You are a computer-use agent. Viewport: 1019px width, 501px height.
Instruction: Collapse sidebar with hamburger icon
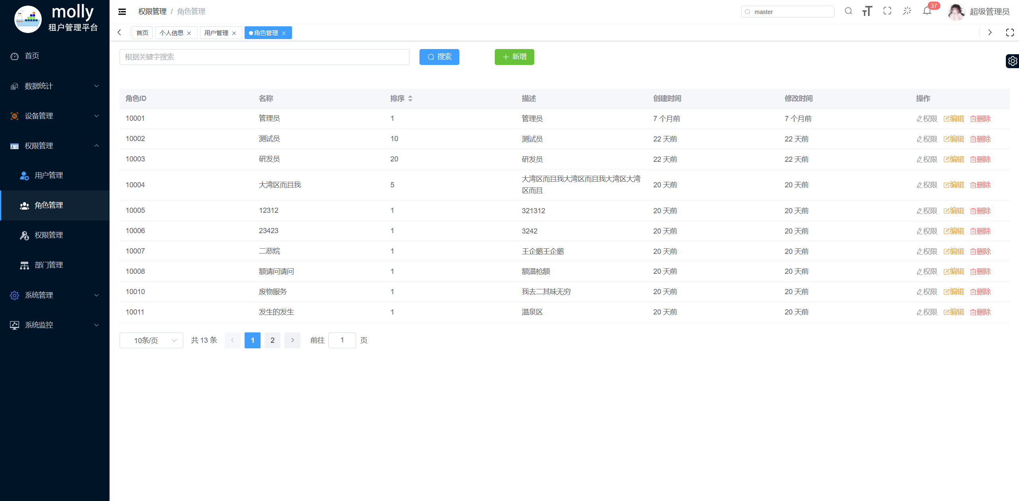pos(122,12)
